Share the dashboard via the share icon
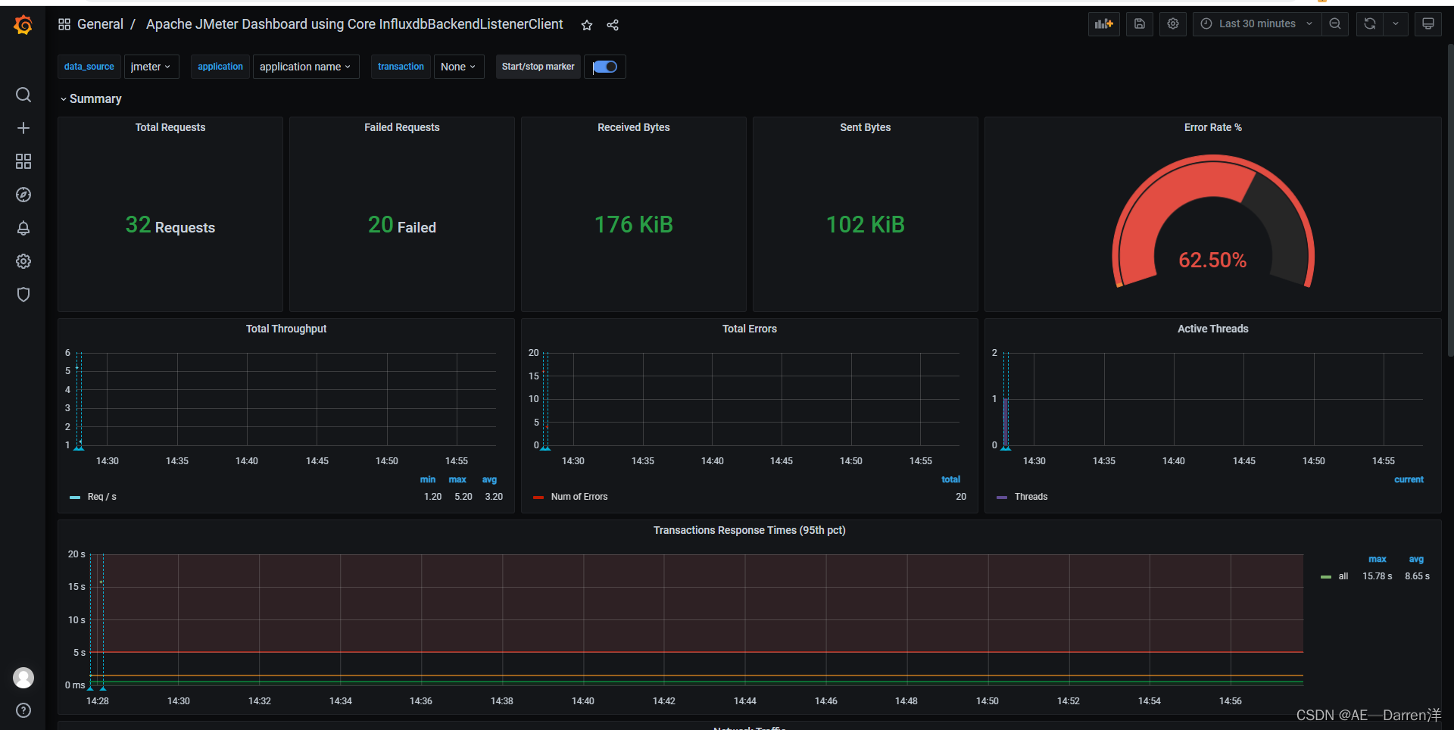Image resolution: width=1454 pixels, height=730 pixels. pyautogui.click(x=613, y=25)
